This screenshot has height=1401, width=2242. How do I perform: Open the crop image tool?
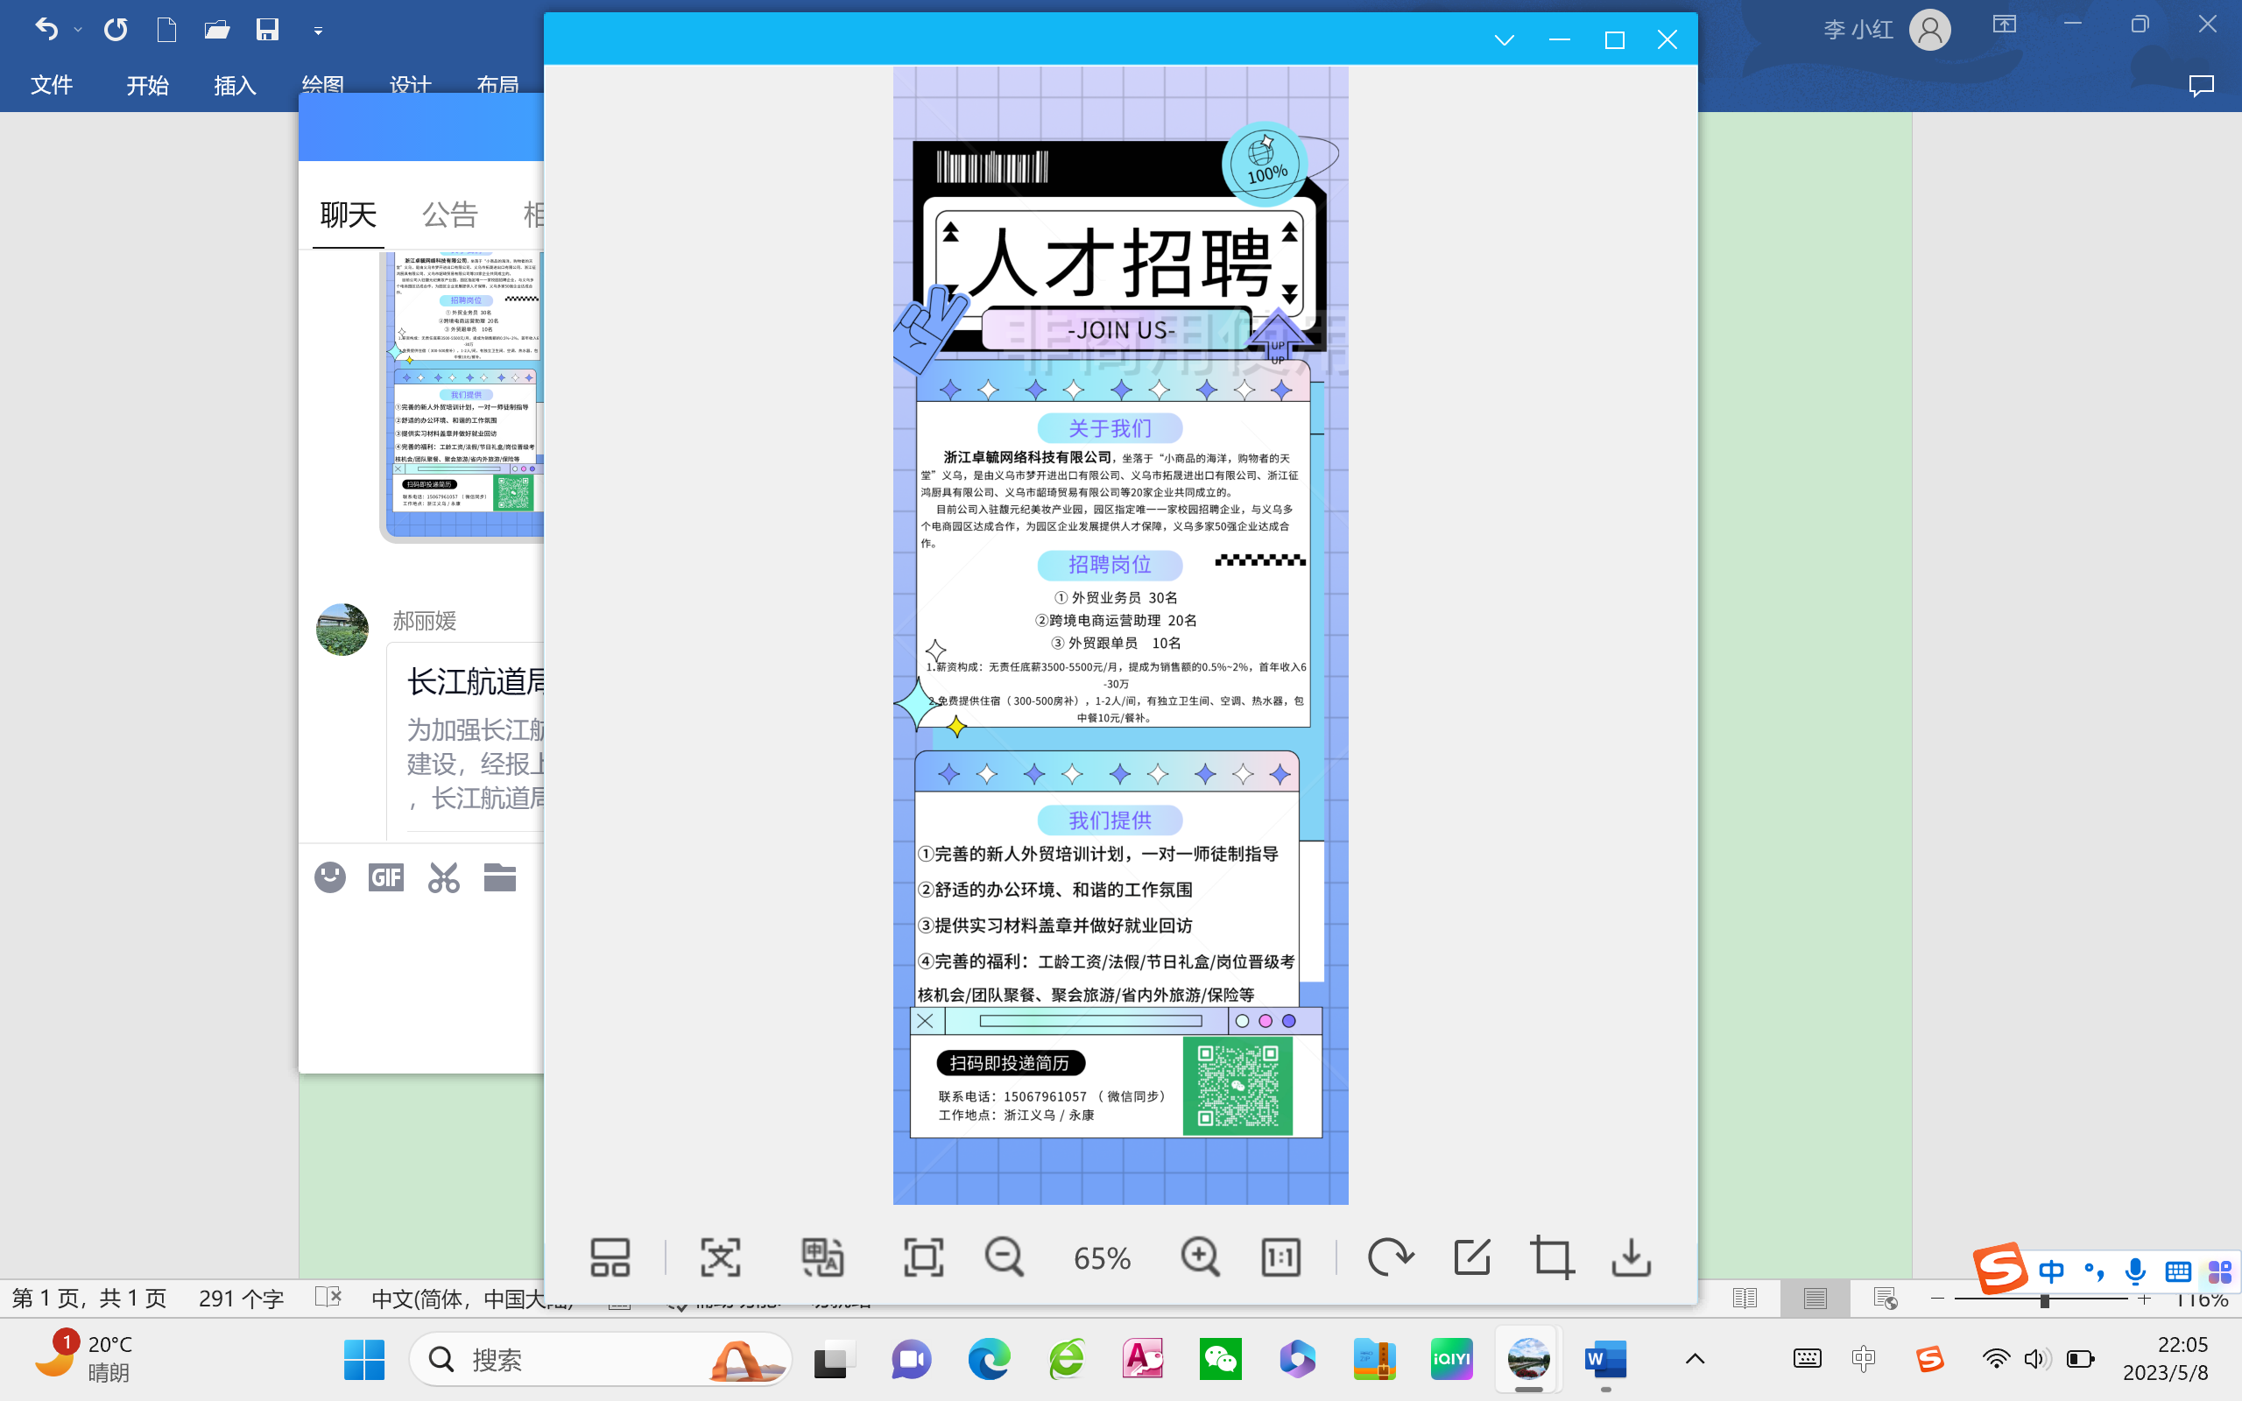(1552, 1257)
